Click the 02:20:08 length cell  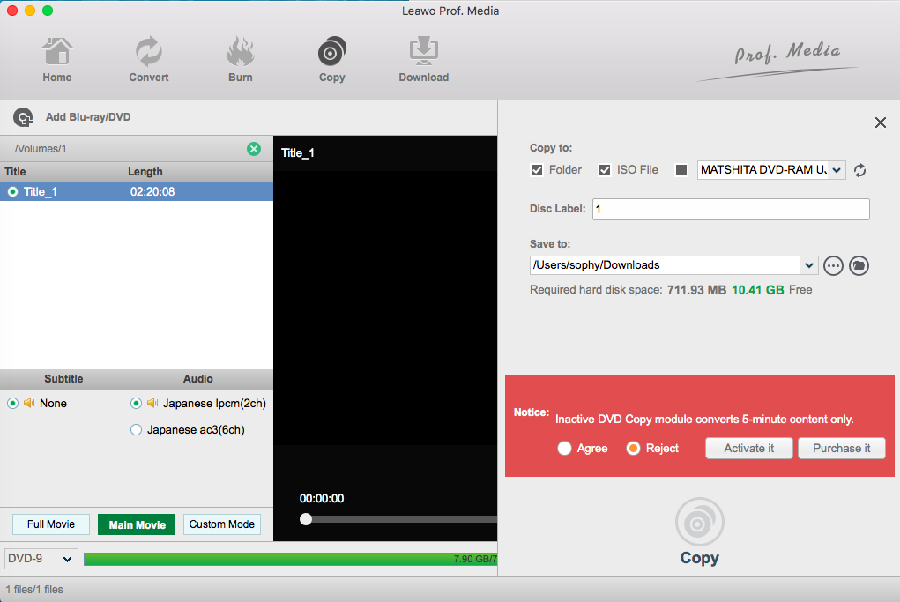[152, 192]
